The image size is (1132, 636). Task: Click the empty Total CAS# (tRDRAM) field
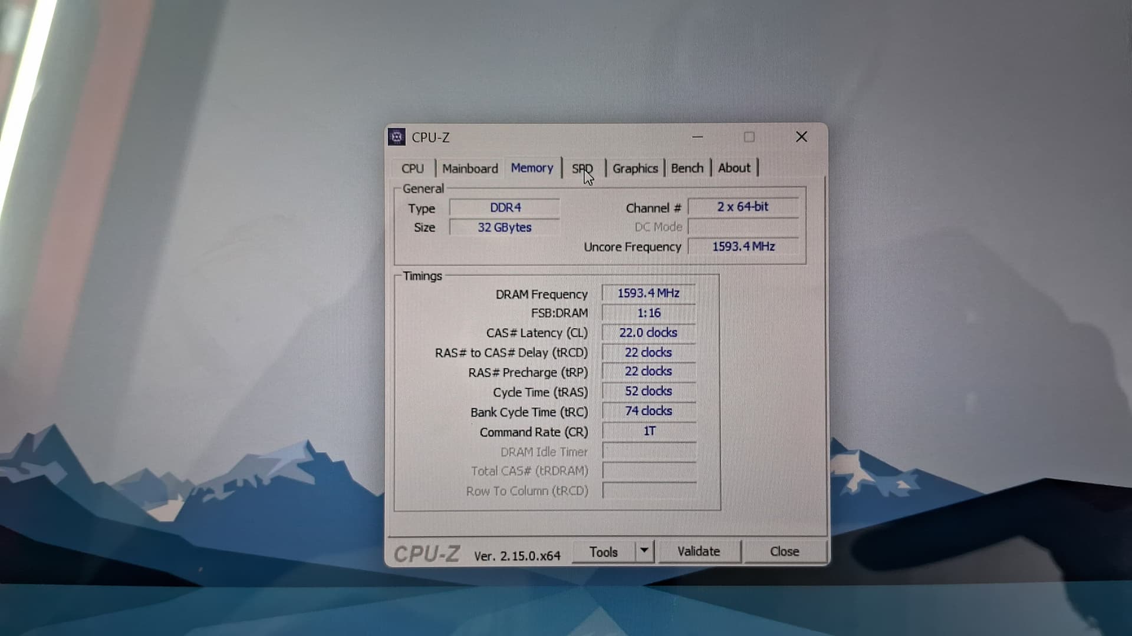coord(649,471)
